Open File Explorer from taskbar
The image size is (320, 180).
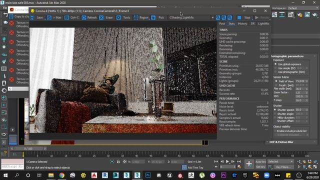pos(51,175)
